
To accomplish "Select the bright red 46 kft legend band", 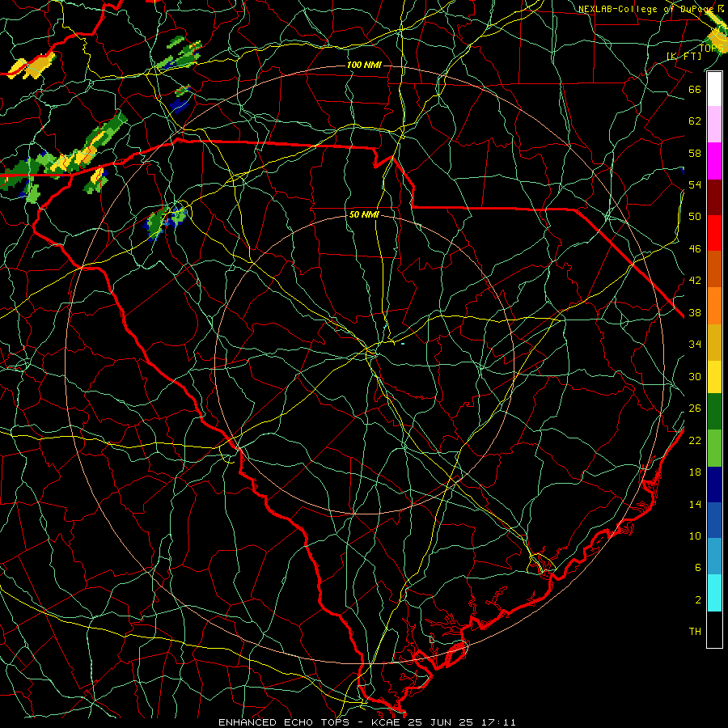I will [x=714, y=233].
